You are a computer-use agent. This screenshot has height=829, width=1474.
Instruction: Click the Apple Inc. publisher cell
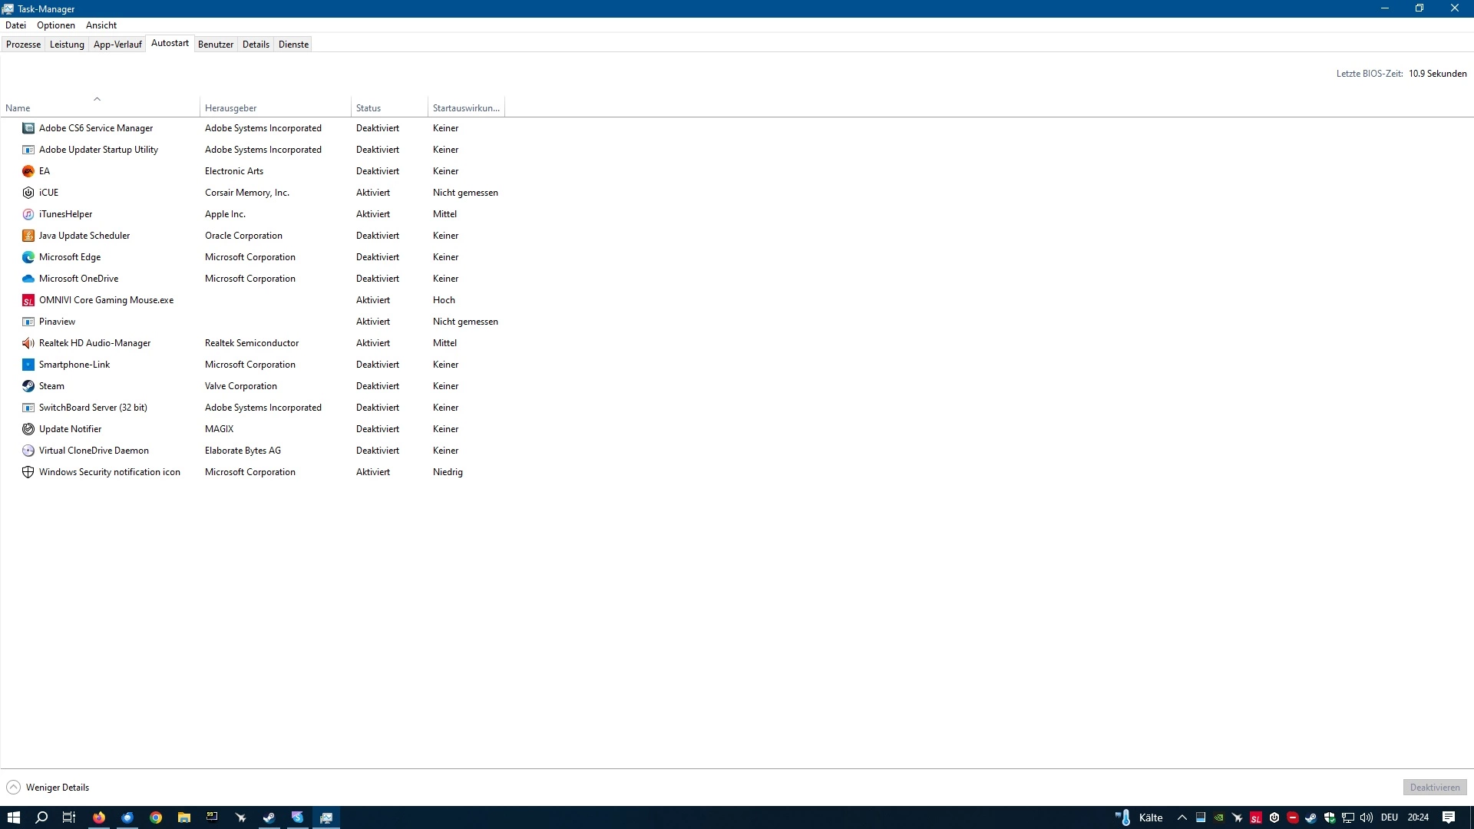click(225, 214)
